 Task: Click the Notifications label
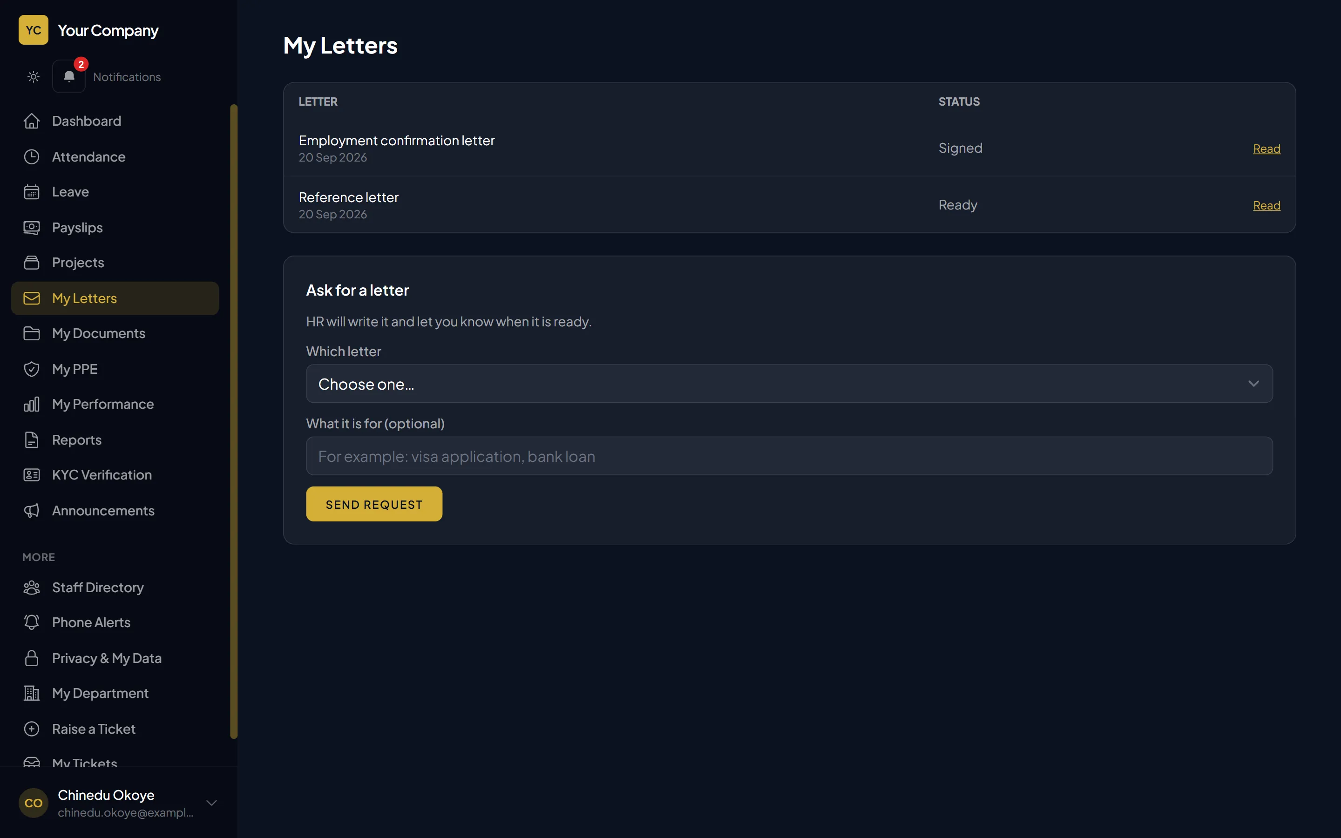point(127,77)
